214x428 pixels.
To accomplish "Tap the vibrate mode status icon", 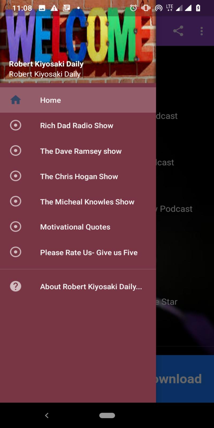I will click(x=146, y=8).
